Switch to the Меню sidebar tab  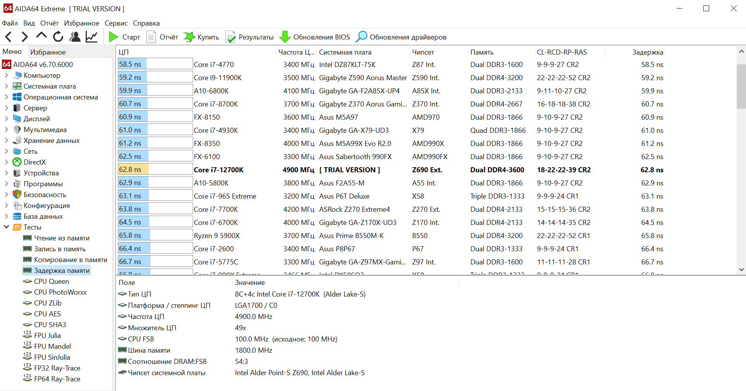pos(12,51)
